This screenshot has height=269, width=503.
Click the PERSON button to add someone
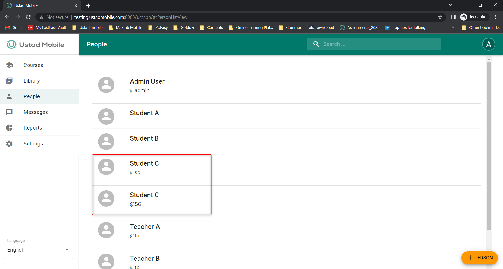479,258
